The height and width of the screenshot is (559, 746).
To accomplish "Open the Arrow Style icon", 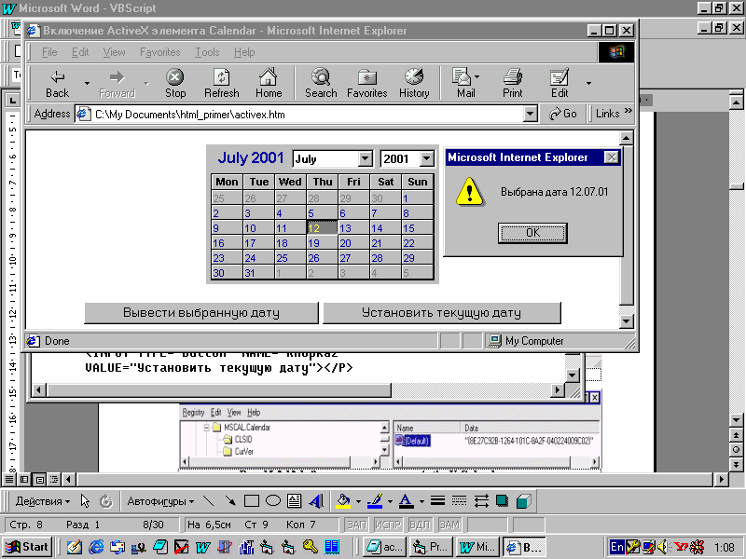I will 481,501.
